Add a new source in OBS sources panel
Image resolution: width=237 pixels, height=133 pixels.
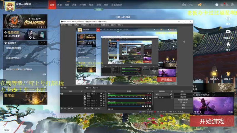[85, 108]
